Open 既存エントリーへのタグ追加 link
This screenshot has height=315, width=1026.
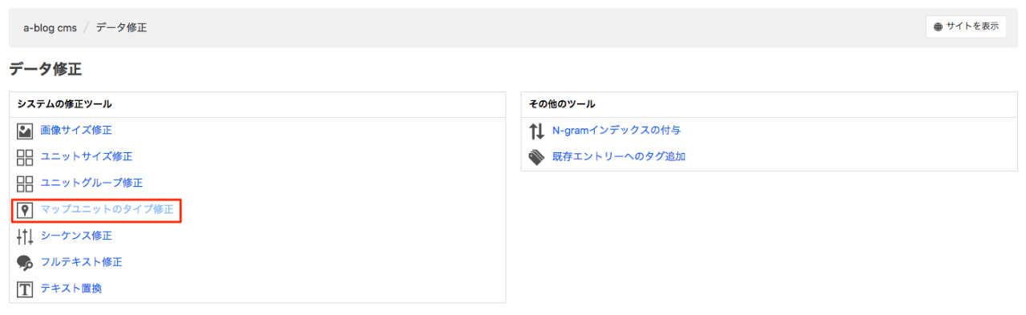click(619, 156)
